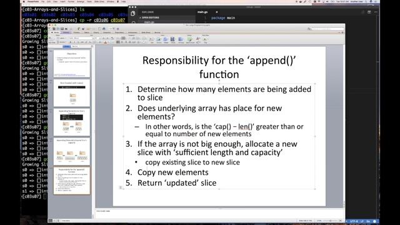The image size is (400, 225).
Task: Click the font color A icon
Action: coord(106,42)
